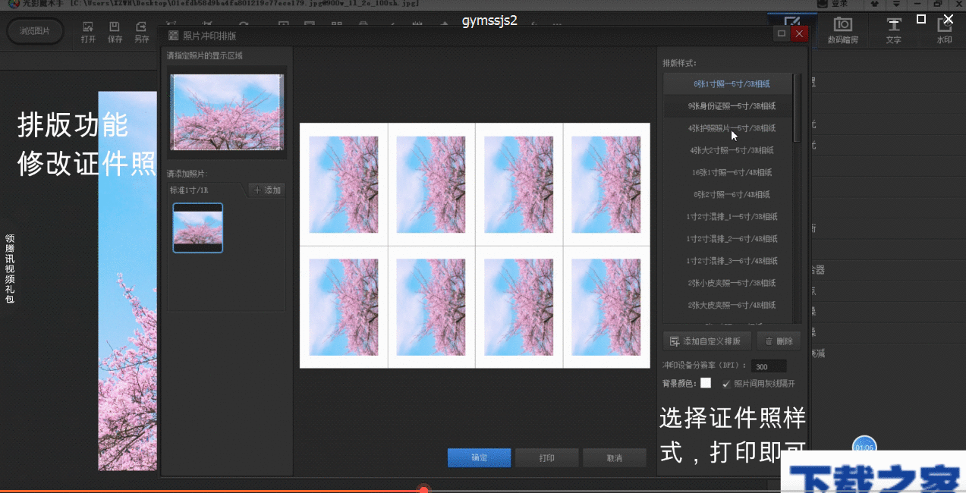Click the 保存 (Save) toolbar icon
966x493 pixels.
point(115,32)
